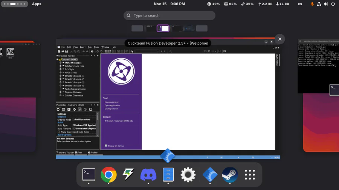Expand the Xochi's Toys frame node
The image size is (339, 190).
[61, 72]
